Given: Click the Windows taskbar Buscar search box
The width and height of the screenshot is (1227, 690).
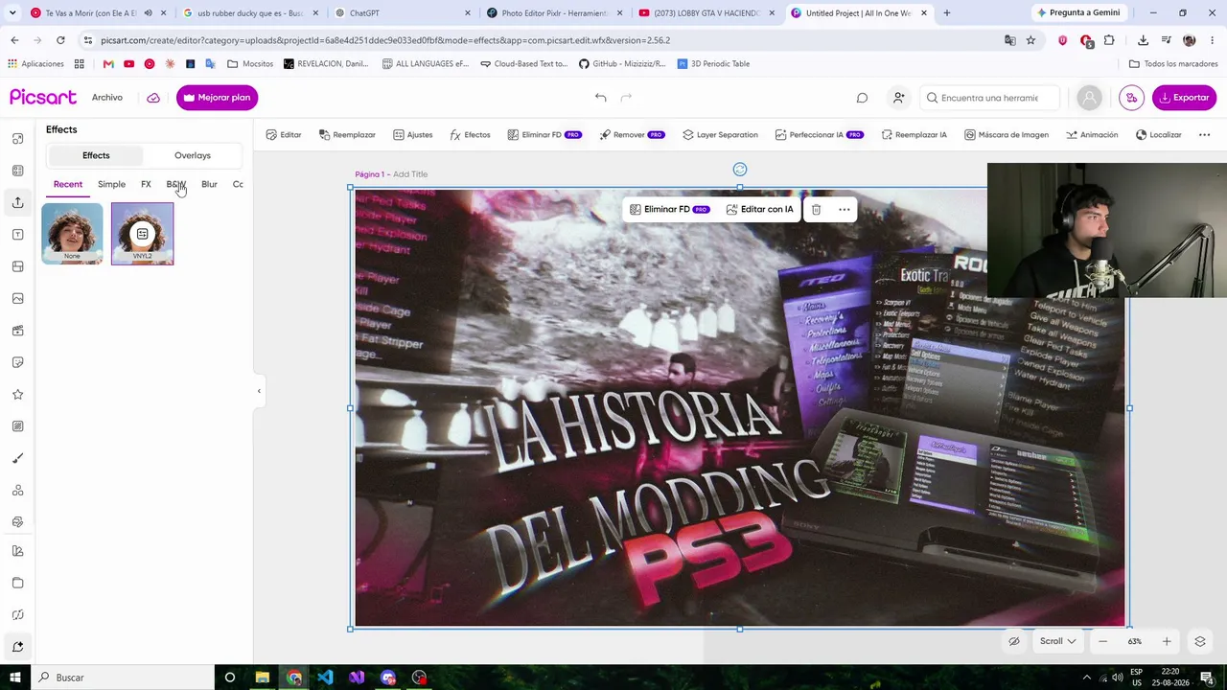Looking at the screenshot, I should (123, 678).
